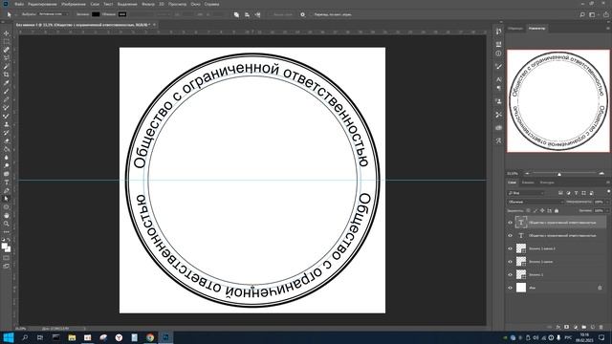Viewport: 612px width, 344px height.
Task: Toggle lock transparent pixels
Action: (528, 210)
